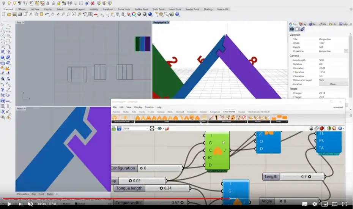
Task: Click the blue render sphere icon
Action: pyautogui.click(x=150, y=14)
